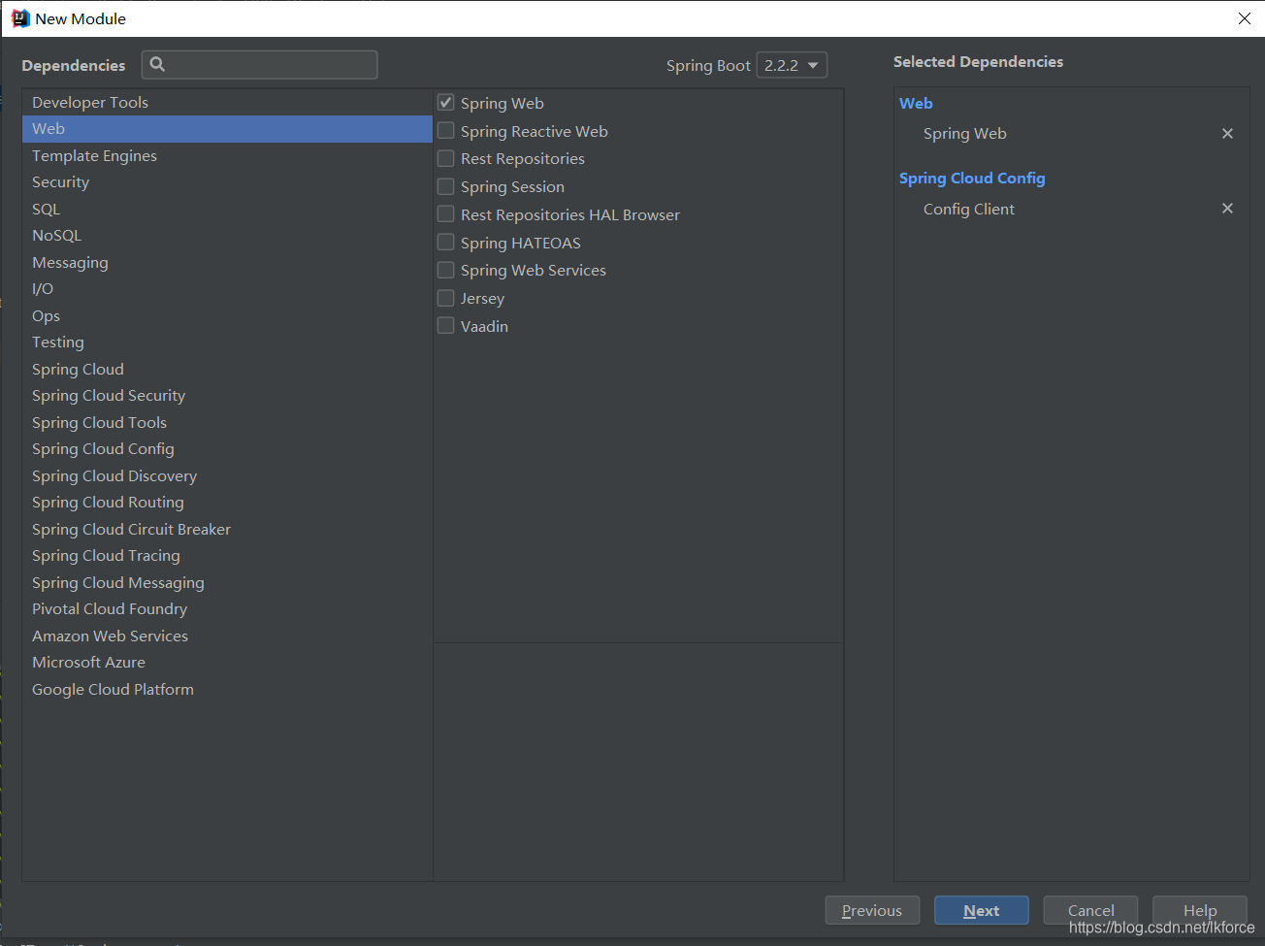Enable Spring Reactive Web dependency

coord(446,130)
